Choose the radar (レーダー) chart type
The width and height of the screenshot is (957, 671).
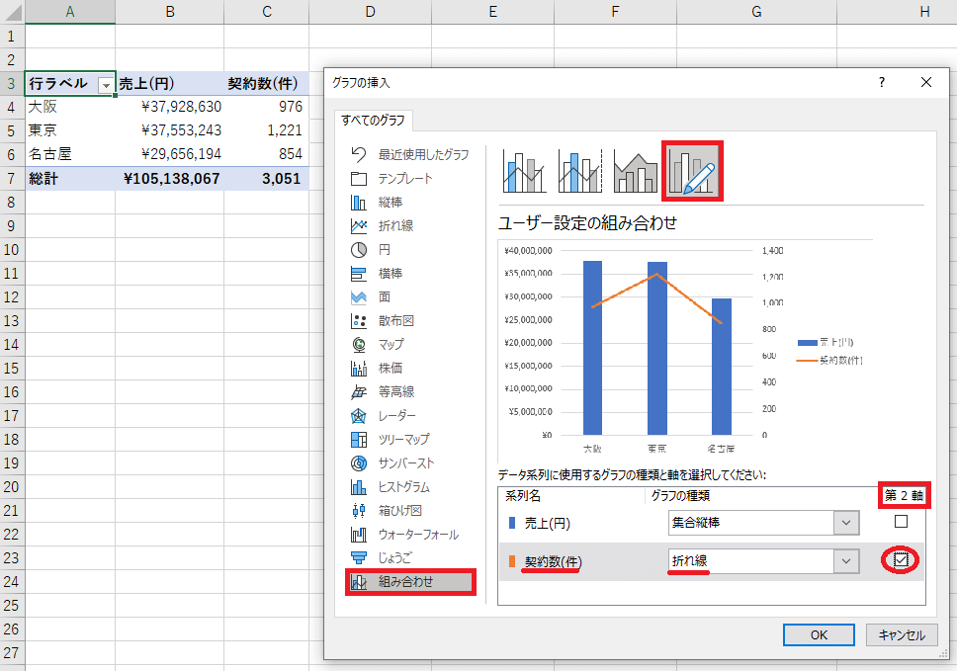click(396, 415)
